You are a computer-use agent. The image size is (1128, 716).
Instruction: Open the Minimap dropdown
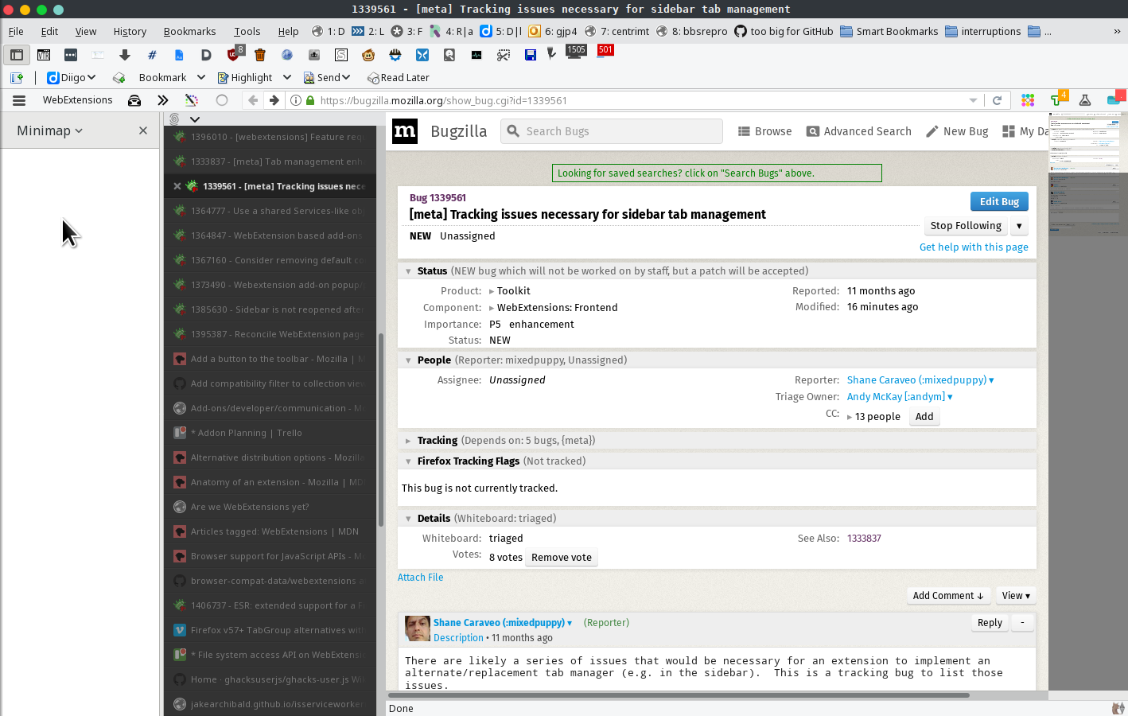coord(77,130)
